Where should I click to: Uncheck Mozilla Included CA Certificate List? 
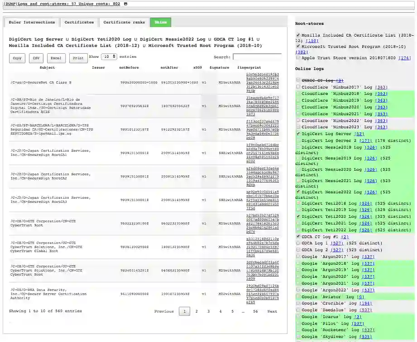[x=298, y=35]
